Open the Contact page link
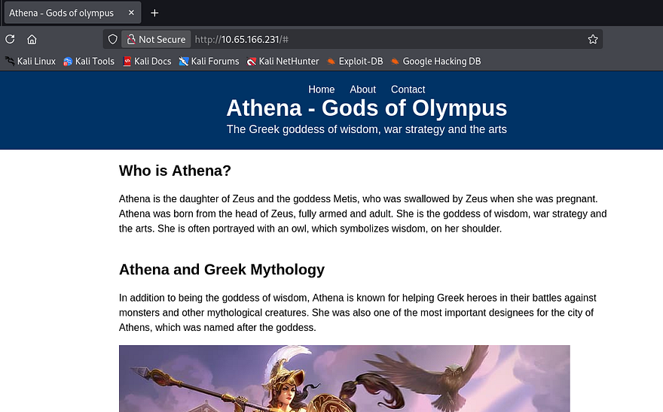Image resolution: width=663 pixels, height=412 pixels. pos(408,89)
